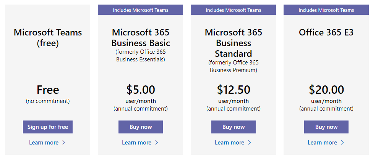Select the Office 365 E3 plan heading

point(326,32)
